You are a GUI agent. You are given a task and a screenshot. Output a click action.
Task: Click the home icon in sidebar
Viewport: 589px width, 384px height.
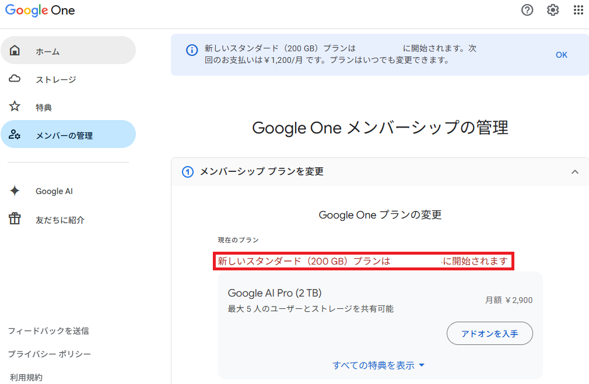[x=15, y=51]
